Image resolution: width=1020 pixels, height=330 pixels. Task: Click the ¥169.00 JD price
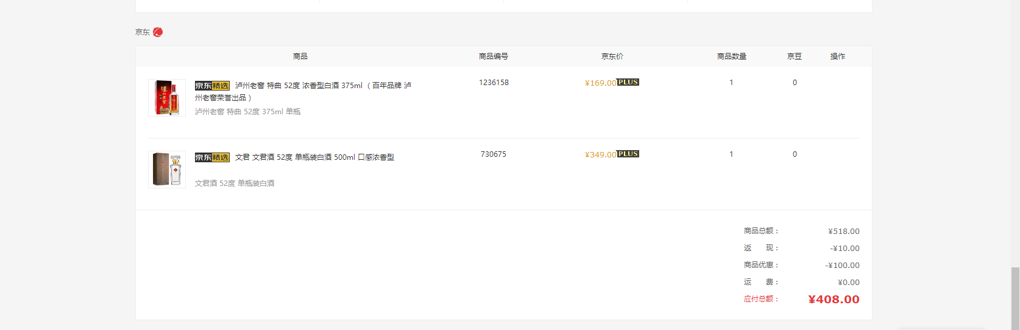point(600,83)
